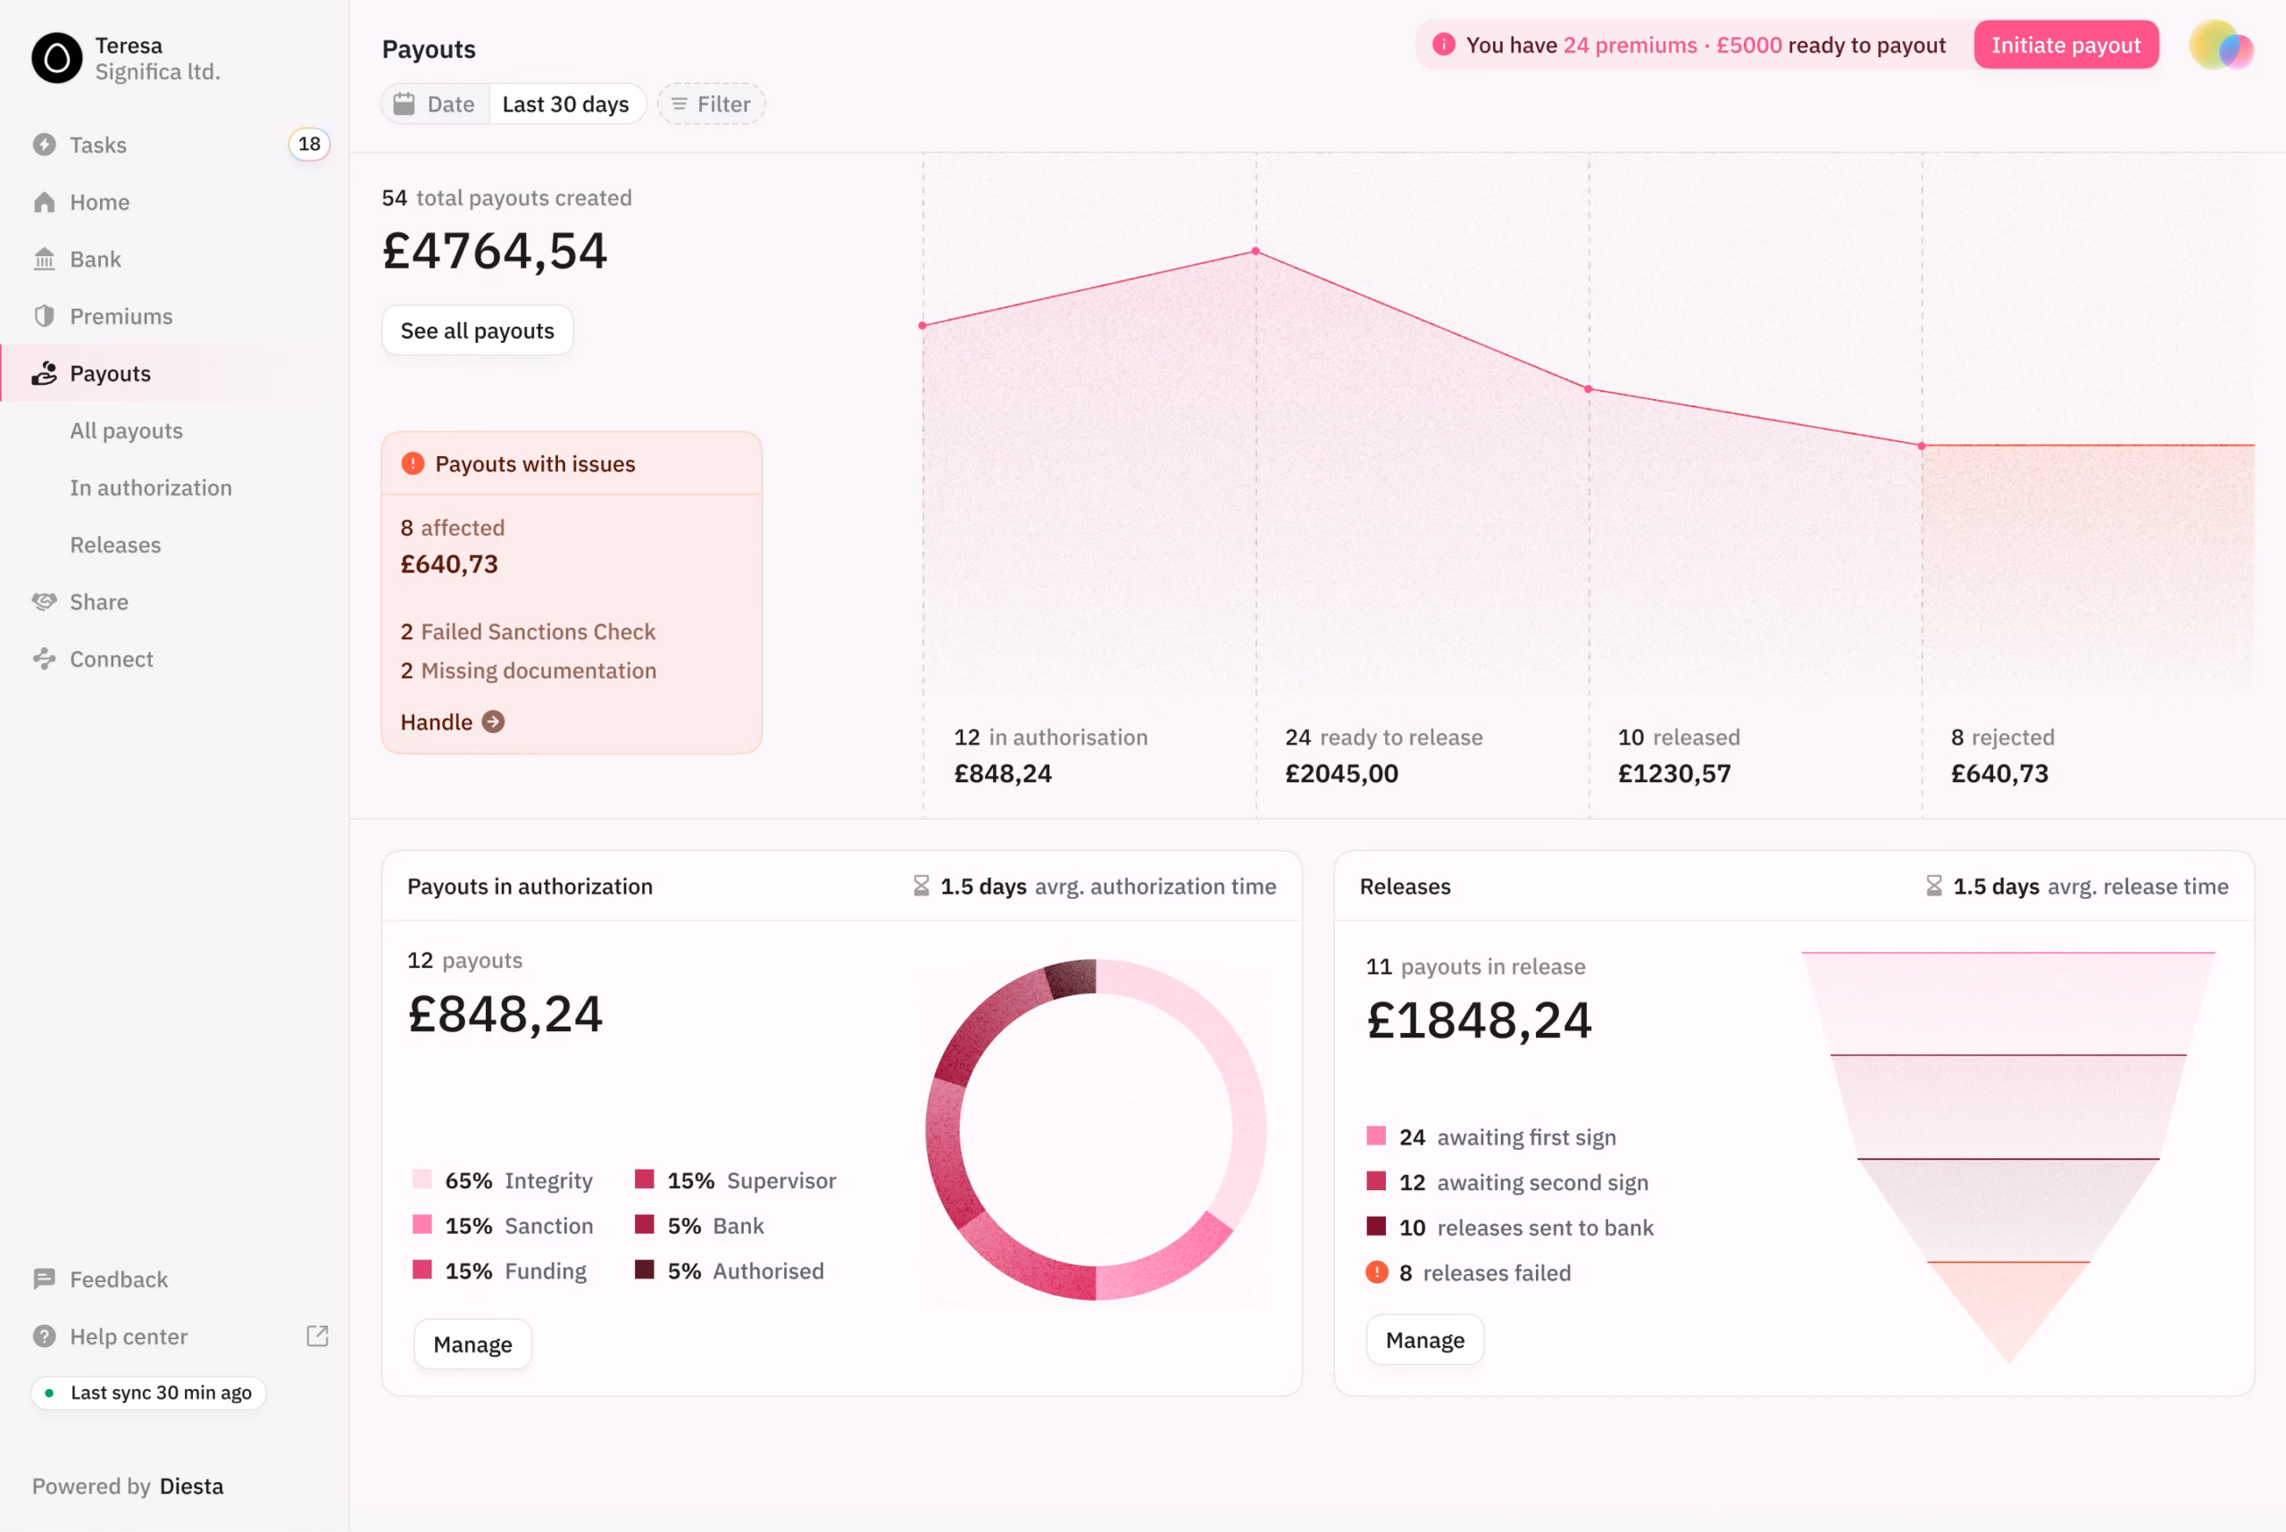The height and width of the screenshot is (1532, 2286).
Task: Click the hourglass icon by authorization time
Action: click(x=921, y=887)
